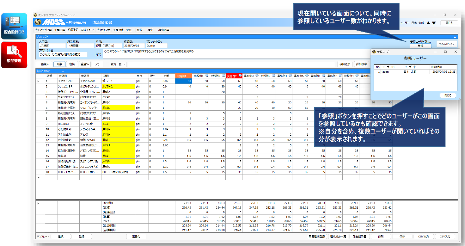Switch to the 混練チャート tab
The width and height of the screenshot is (465, 246).
point(87,30)
